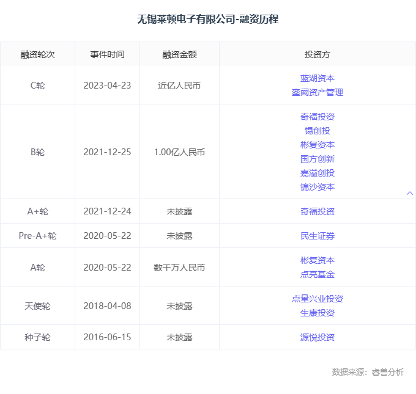Open 奇福投资 link in B轮 row
This screenshot has width=416, height=394.
[318, 117]
